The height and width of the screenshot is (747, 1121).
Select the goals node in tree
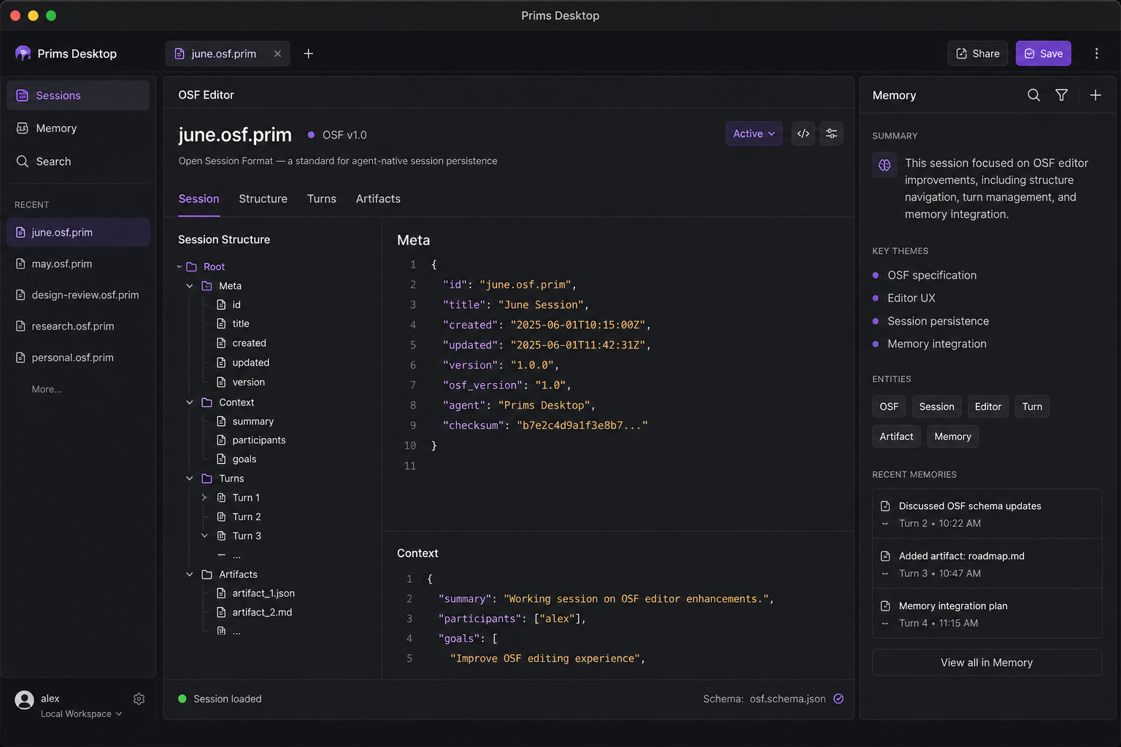pos(236,460)
